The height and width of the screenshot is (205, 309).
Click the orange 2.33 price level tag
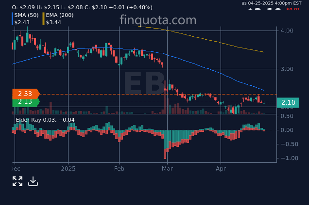(26, 94)
